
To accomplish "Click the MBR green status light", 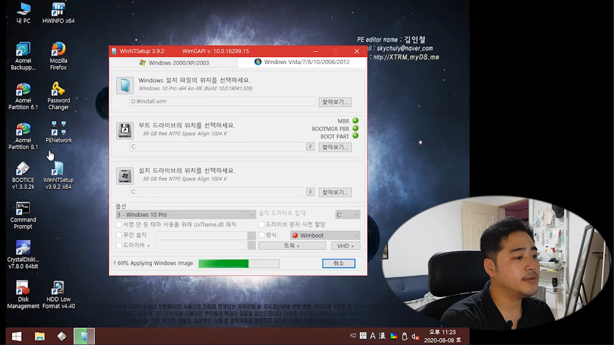I will click(x=355, y=121).
